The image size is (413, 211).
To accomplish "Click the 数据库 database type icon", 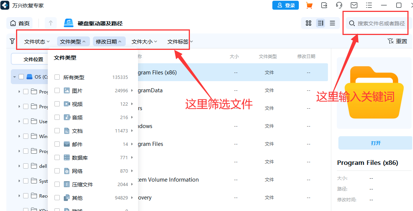I will coord(67,158).
